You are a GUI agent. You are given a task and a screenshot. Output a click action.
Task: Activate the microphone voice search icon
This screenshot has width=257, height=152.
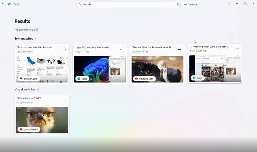point(178,4)
